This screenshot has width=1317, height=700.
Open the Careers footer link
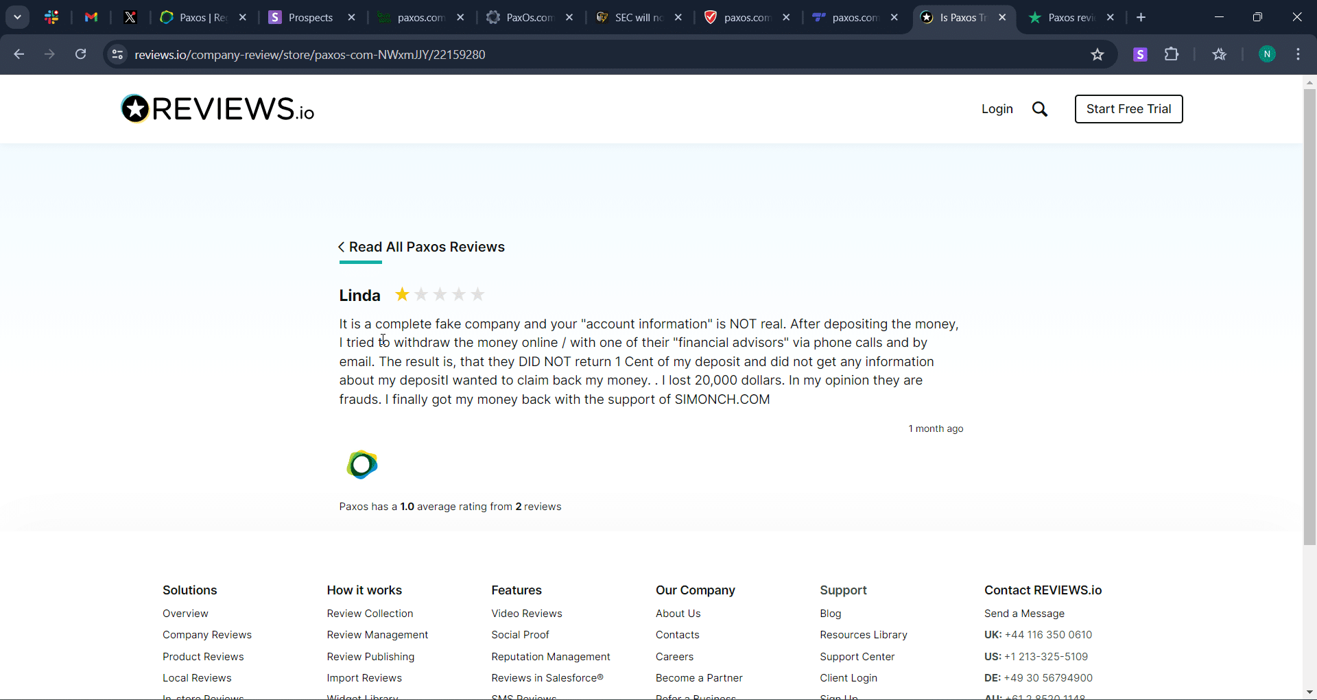tap(674, 657)
